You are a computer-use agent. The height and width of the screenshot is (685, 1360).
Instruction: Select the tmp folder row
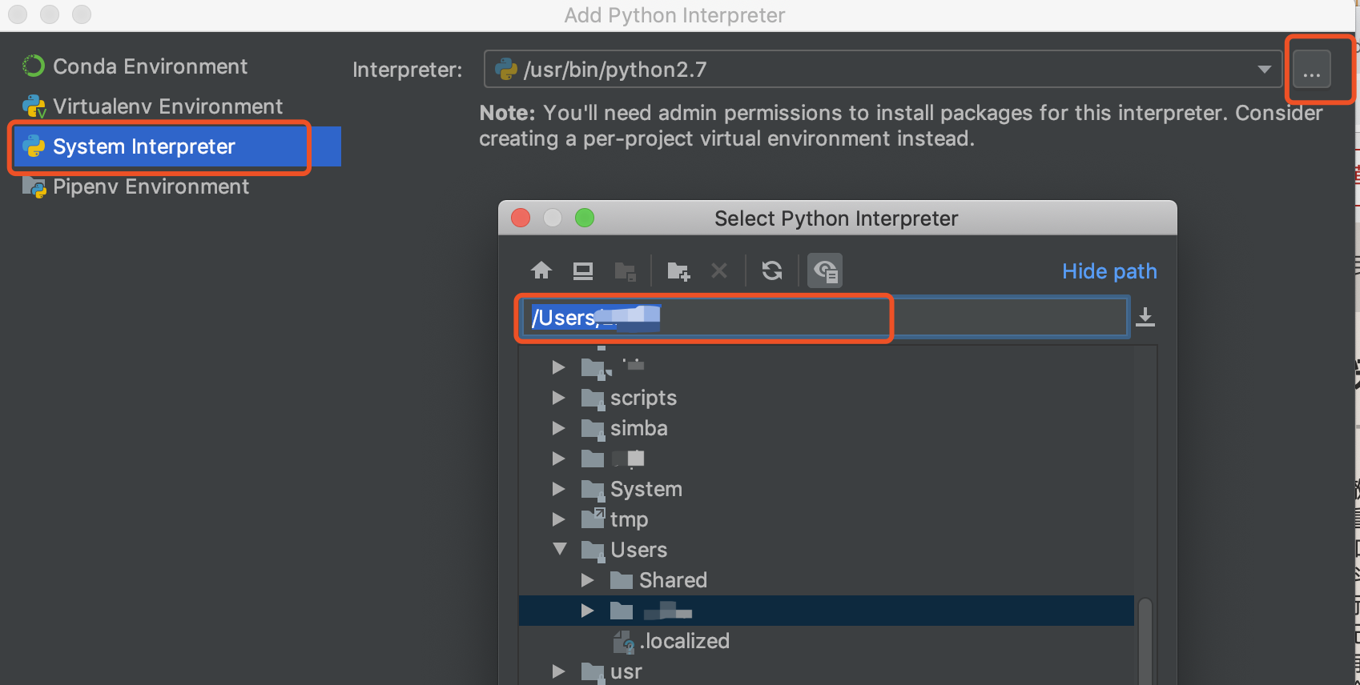[827, 519]
